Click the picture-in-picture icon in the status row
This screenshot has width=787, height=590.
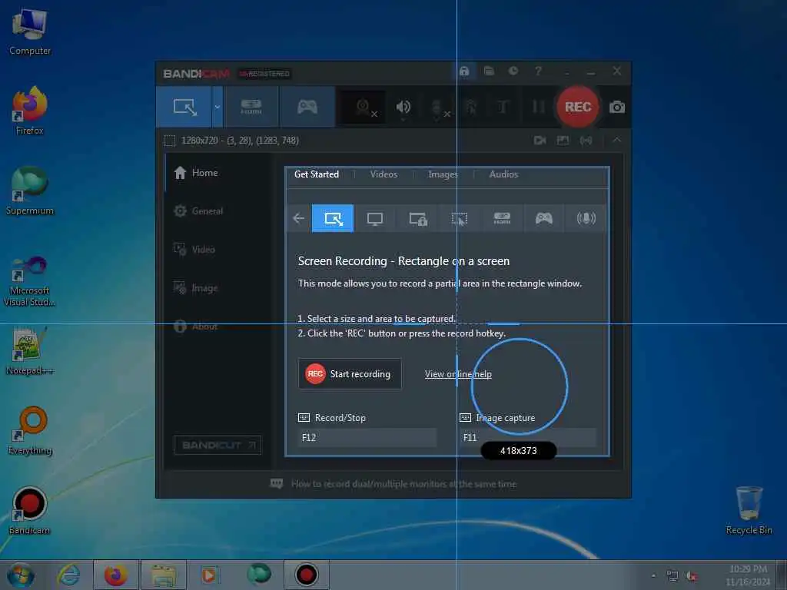pos(563,141)
